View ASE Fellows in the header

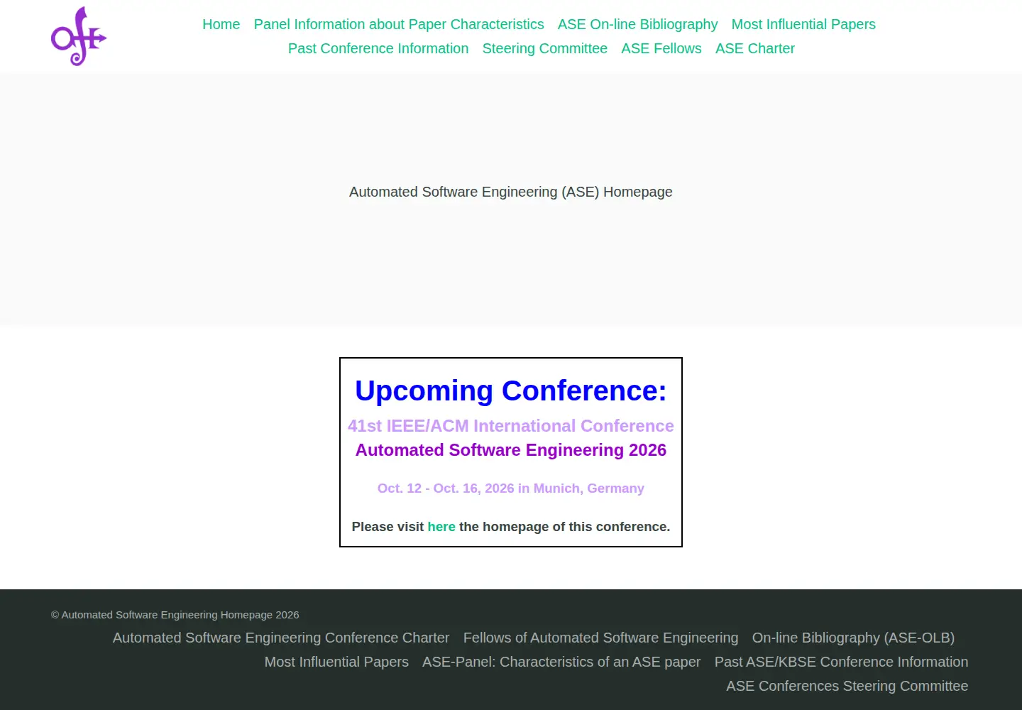pyautogui.click(x=661, y=48)
